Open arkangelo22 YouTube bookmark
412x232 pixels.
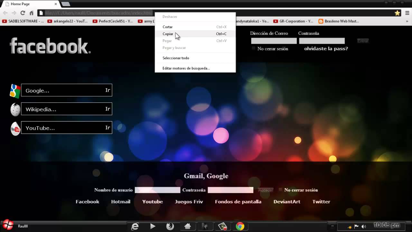[x=68, y=21]
